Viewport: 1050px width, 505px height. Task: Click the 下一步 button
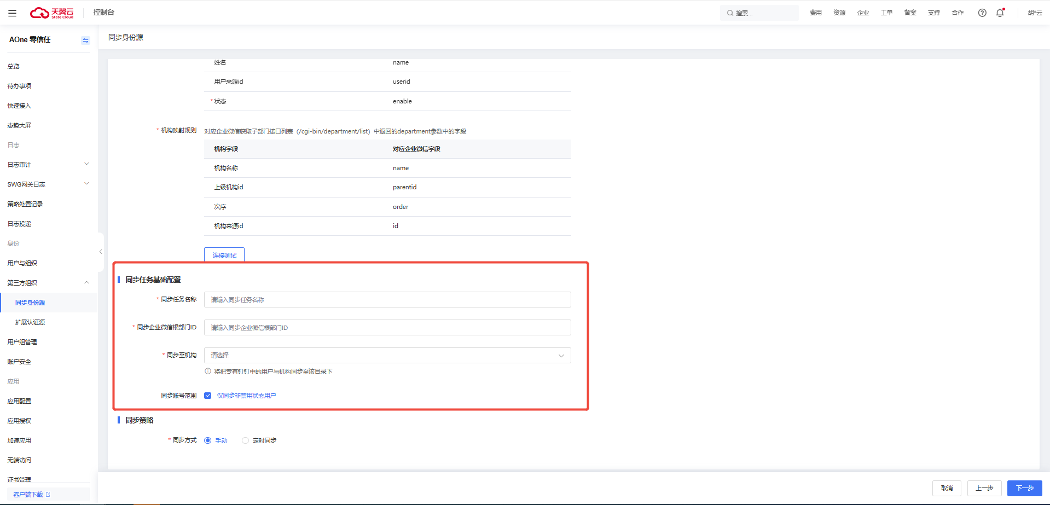(1025, 488)
